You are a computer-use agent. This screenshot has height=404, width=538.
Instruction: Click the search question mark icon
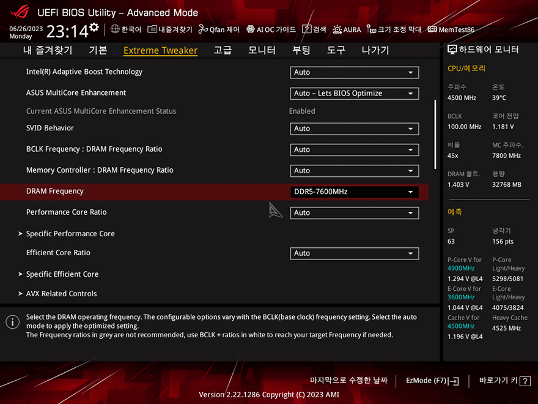coord(306,29)
